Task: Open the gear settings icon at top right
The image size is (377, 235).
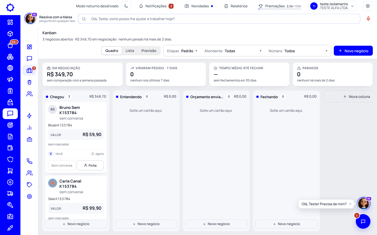Action: (x=368, y=6)
